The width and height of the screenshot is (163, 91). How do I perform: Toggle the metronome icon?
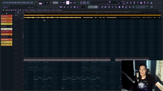61,3
